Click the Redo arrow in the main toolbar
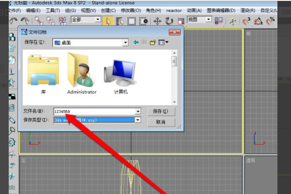Image resolution: width=291 pixels, height=194 pixels. coord(25,21)
